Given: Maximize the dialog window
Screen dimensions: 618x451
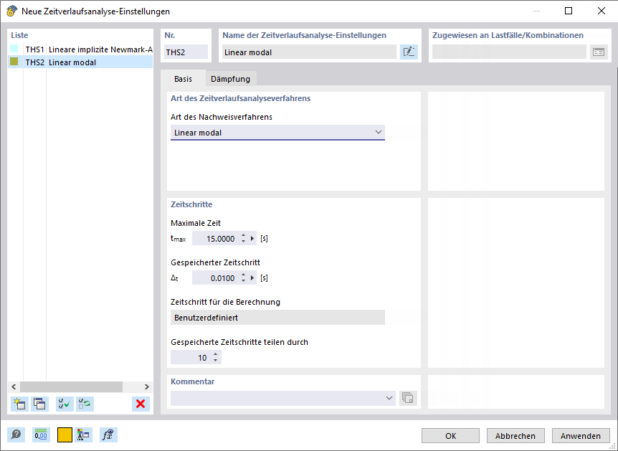Looking at the screenshot, I should 569,11.
